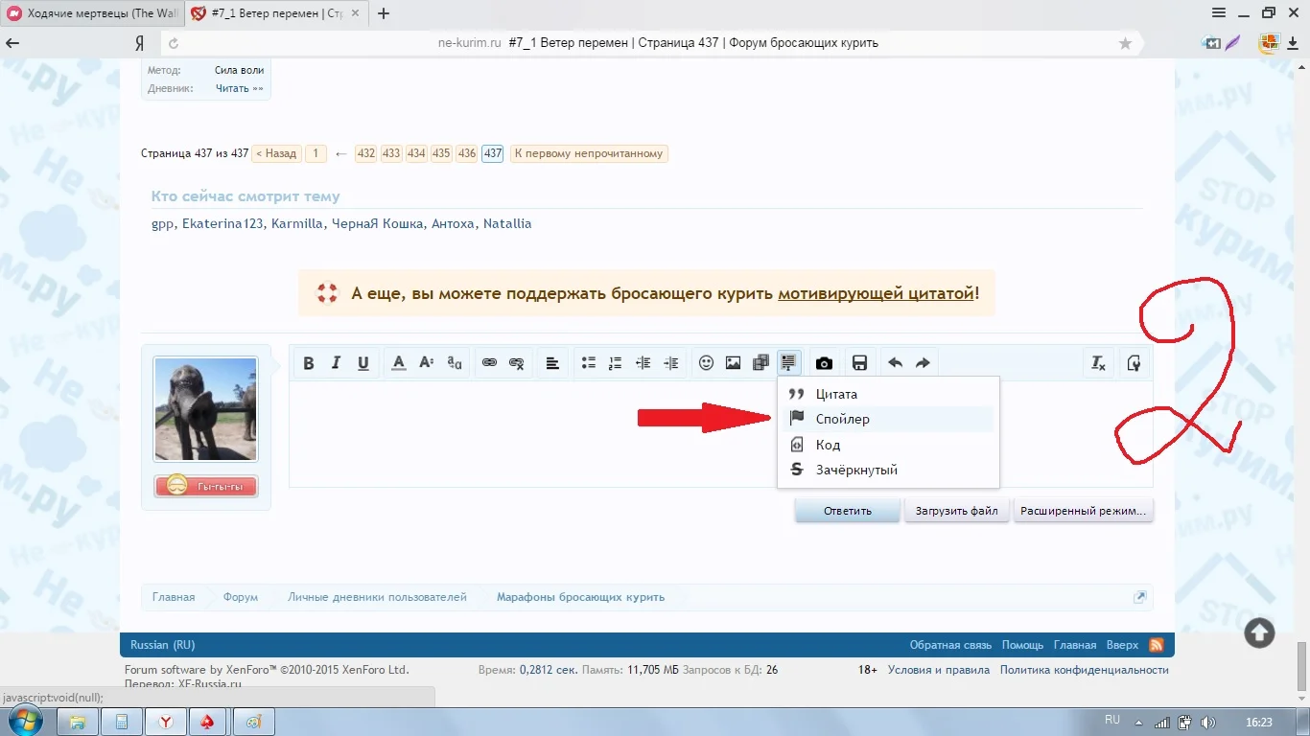Image resolution: width=1310 pixels, height=736 pixels.
Task: Choose Цитата in the insert menu
Action: [x=836, y=394]
